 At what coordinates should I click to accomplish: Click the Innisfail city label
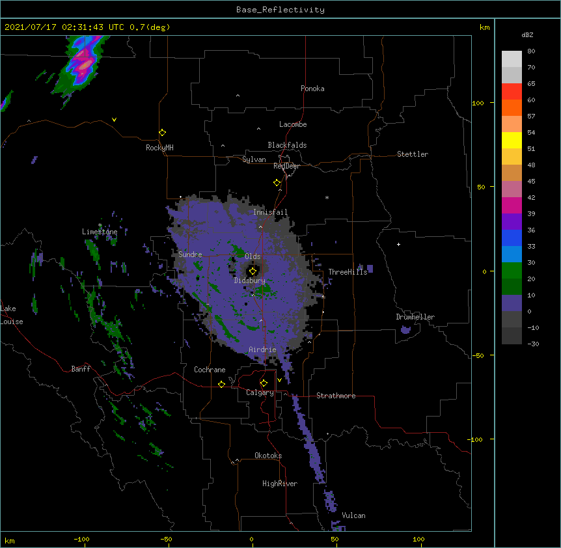point(270,212)
